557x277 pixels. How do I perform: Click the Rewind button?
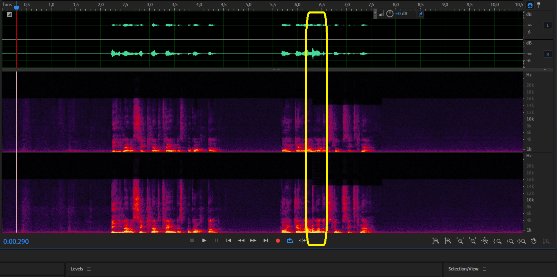tap(241, 241)
